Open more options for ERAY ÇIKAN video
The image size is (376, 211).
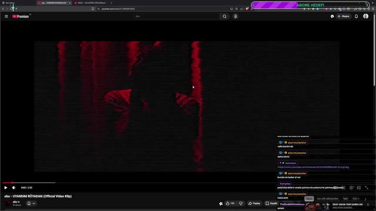(x=368, y=205)
